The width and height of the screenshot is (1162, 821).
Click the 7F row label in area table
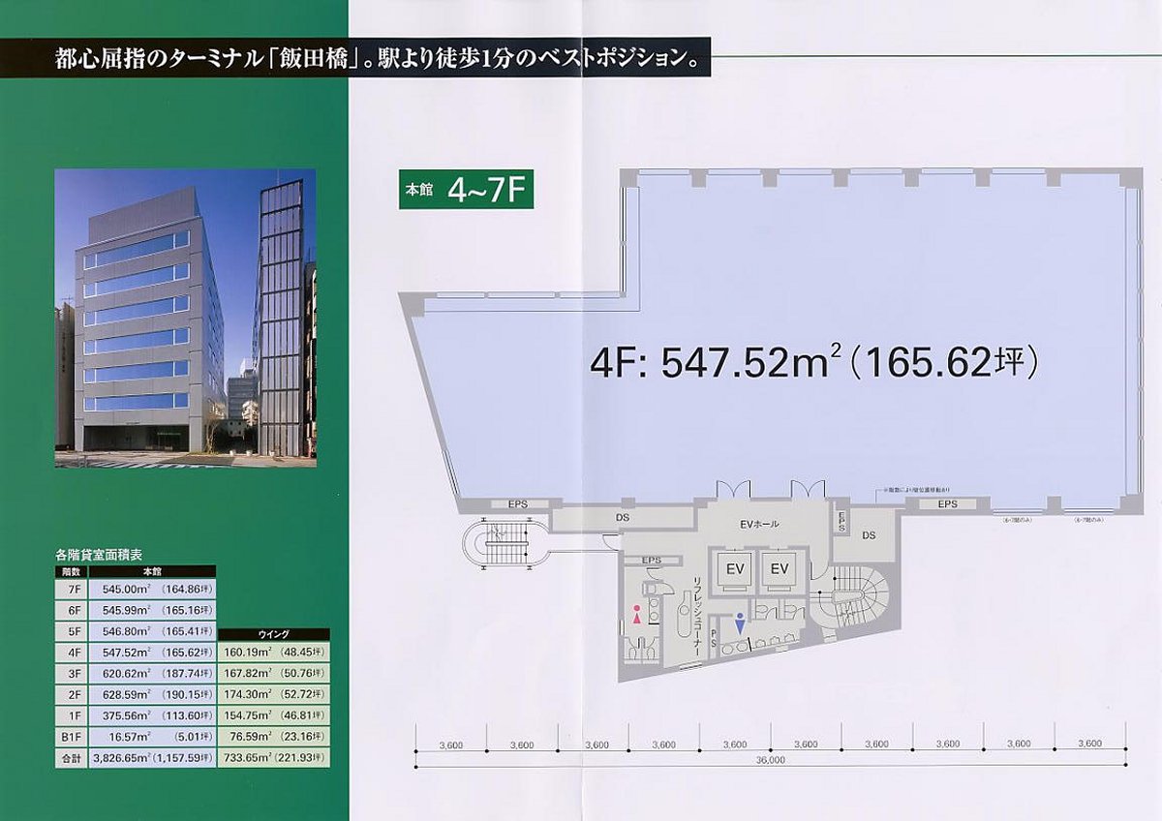(71, 589)
